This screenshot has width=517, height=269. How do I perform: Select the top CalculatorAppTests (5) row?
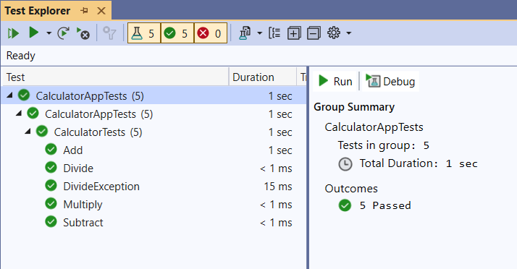tap(154, 95)
